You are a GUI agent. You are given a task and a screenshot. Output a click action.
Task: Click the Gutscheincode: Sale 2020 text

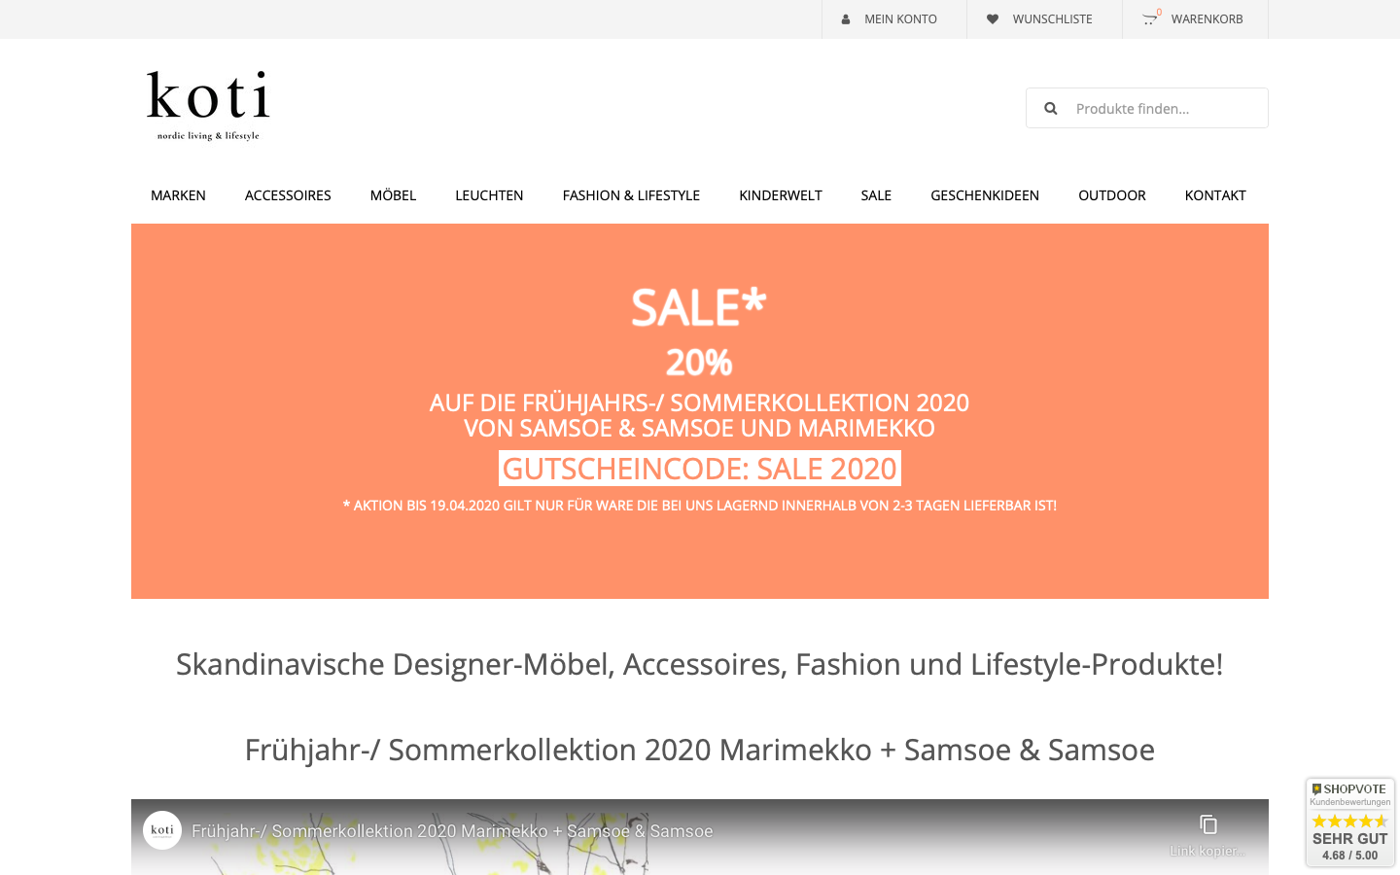click(700, 469)
